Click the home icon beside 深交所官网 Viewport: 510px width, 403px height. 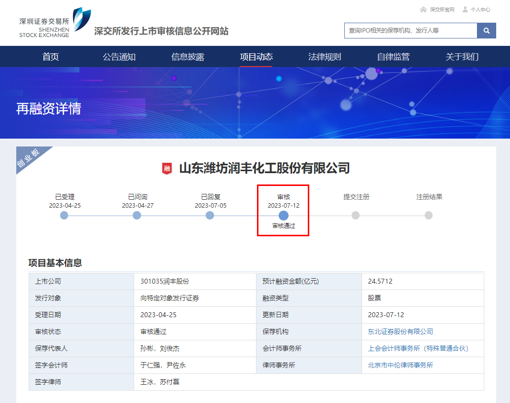423,9
